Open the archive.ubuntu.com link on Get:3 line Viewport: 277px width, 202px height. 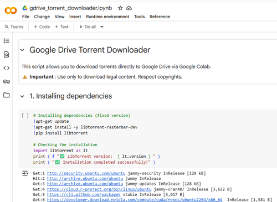coord(85,184)
